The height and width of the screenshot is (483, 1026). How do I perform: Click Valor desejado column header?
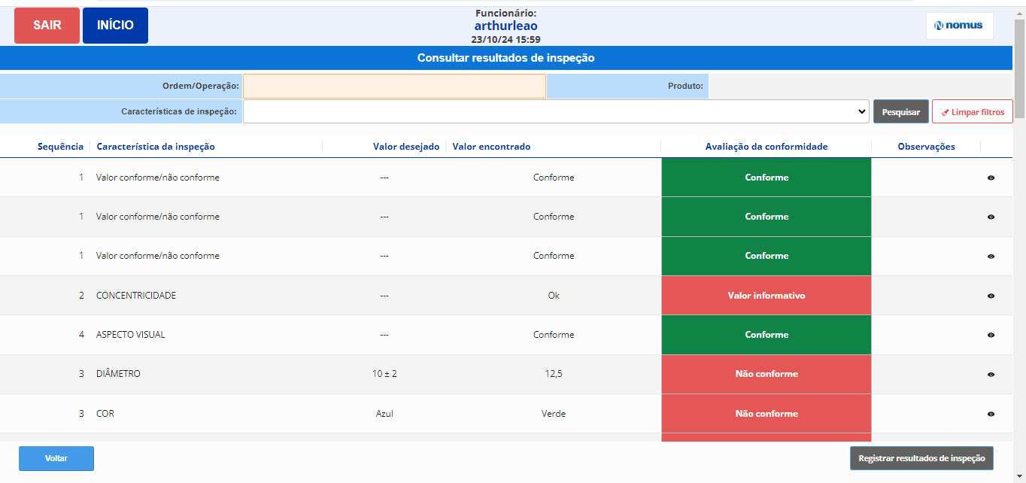click(406, 147)
